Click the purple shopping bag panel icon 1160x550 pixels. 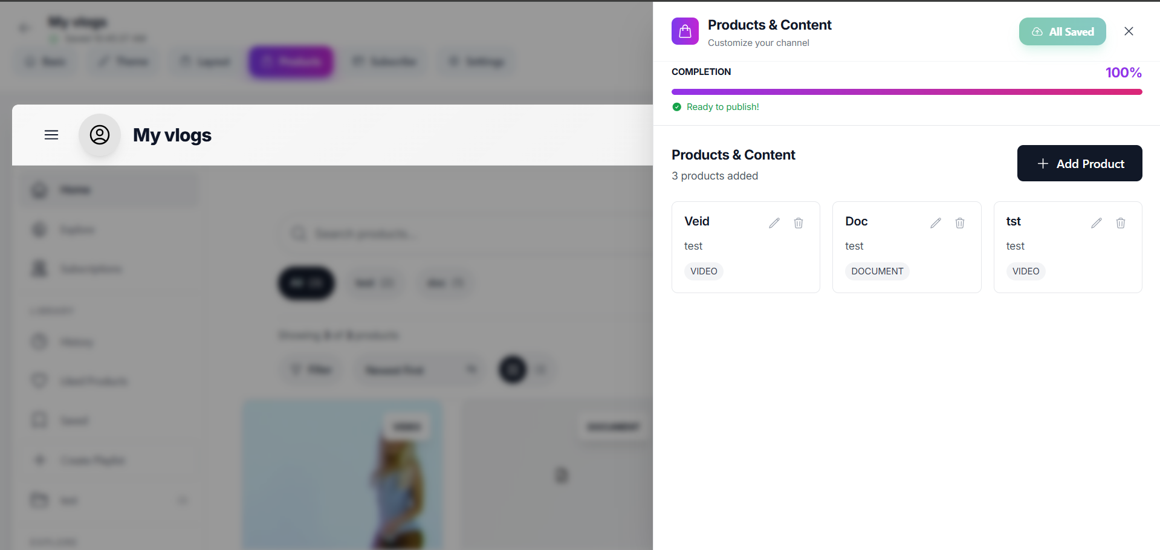point(685,31)
